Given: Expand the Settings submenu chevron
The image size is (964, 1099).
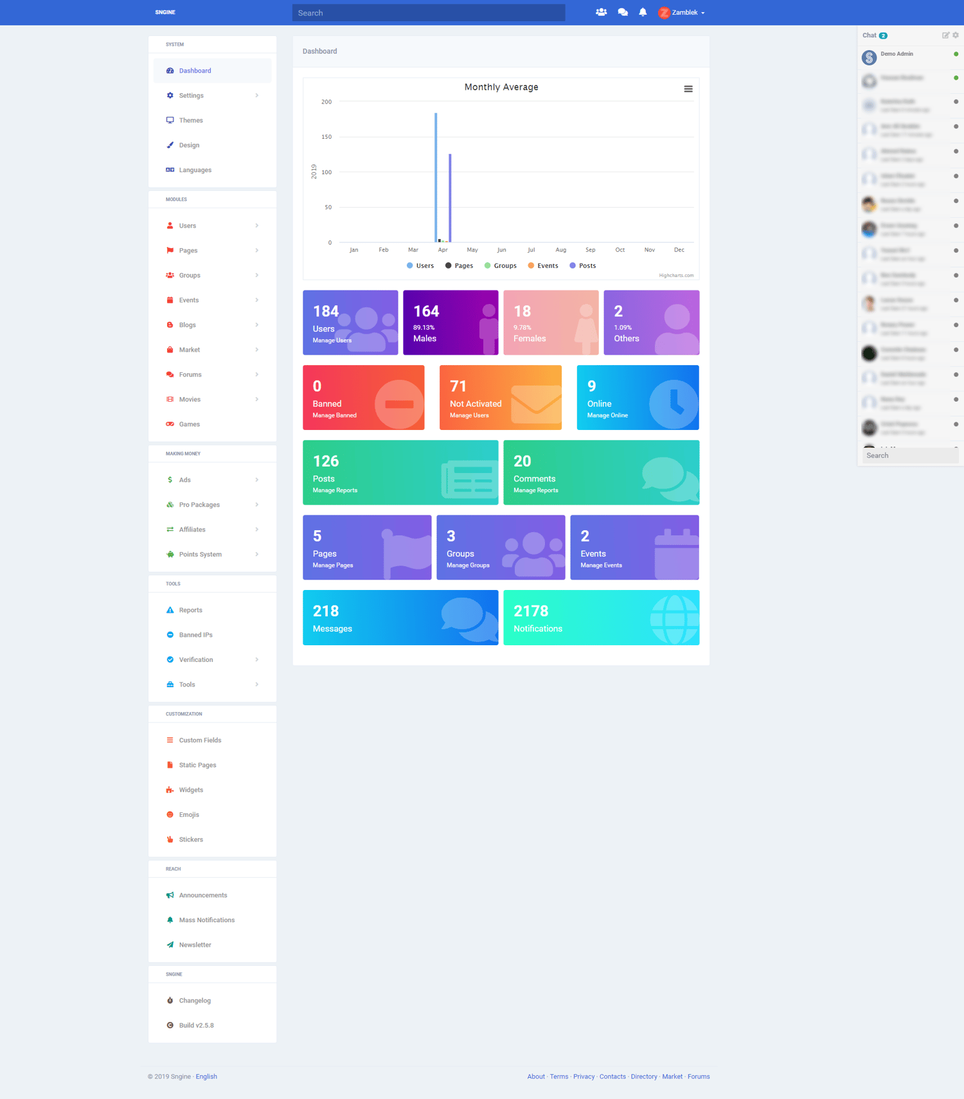Looking at the screenshot, I should coord(257,96).
